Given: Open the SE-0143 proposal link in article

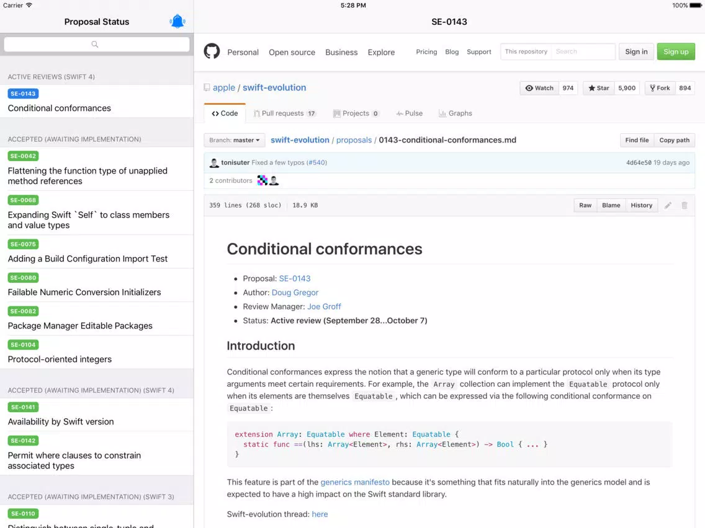Looking at the screenshot, I should (x=295, y=278).
